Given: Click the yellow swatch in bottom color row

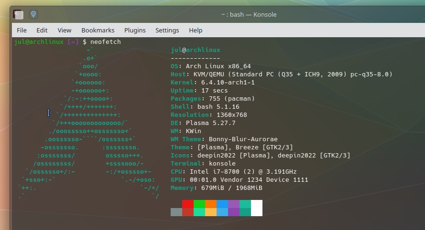Looking at the screenshot, I should pos(211,212).
